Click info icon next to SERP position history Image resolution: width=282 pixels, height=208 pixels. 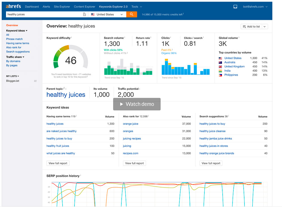pos(80,175)
